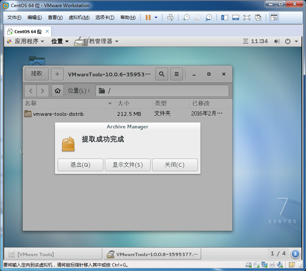Click the 位置(L) path input field
The height and width of the screenshot is (271, 306).
point(162,91)
